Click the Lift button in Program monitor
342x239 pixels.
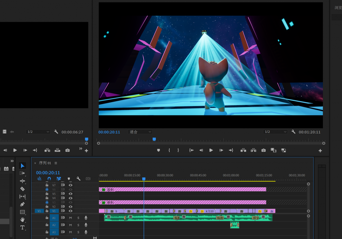[243, 150]
